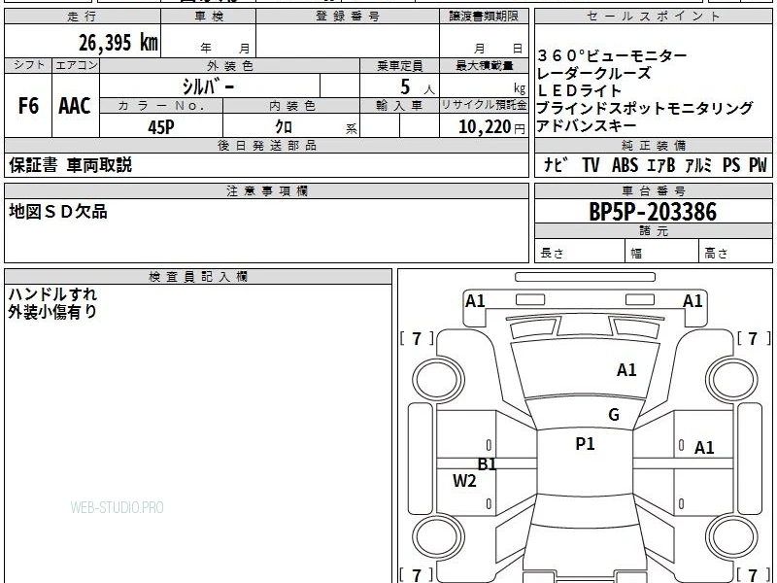777x583 pixels.
Task: Select the interior color クロ
Action: pos(284,127)
